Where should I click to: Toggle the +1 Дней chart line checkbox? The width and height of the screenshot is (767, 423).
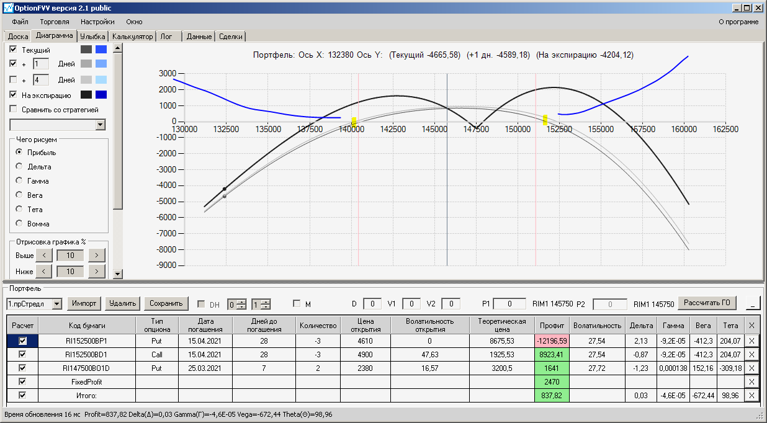14,63
